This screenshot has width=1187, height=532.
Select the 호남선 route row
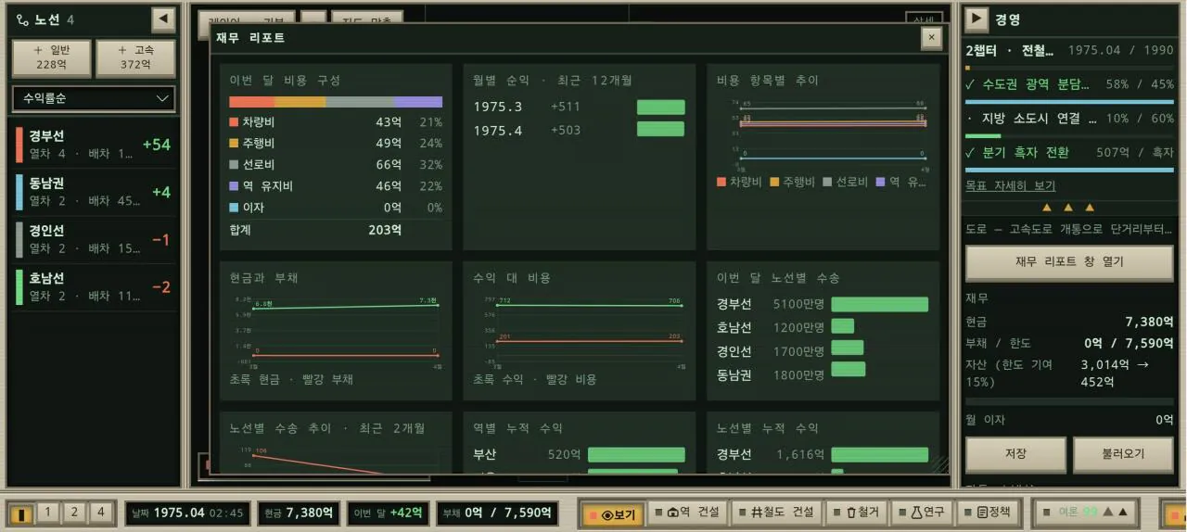coord(94,287)
